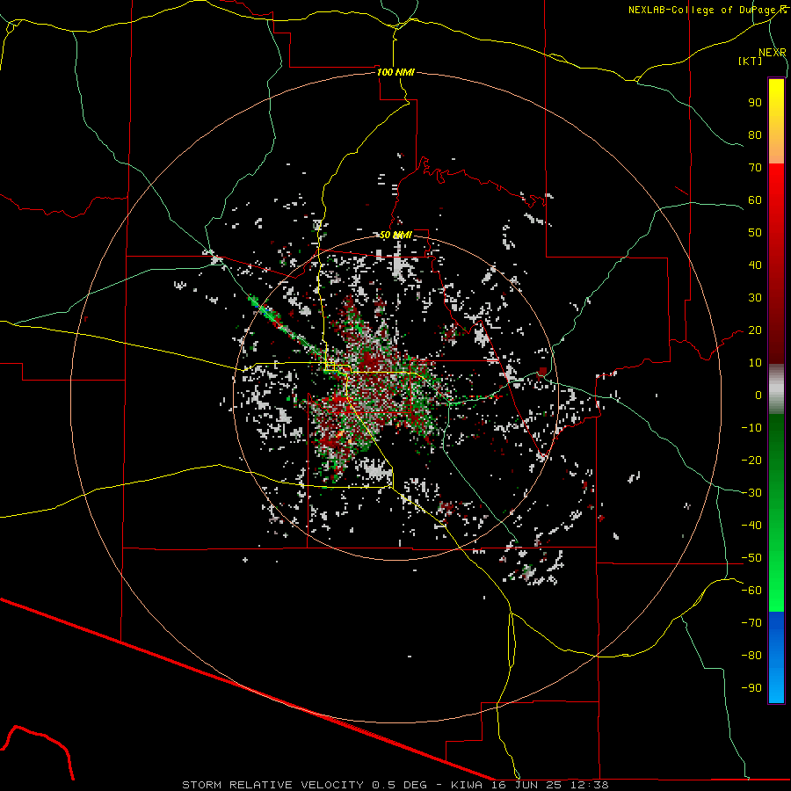Select the 100 NMI range ring label
791x791 pixels.
395,72
